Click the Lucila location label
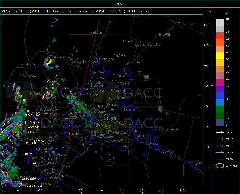Viewport: 240px width, 194px height. click(30, 132)
